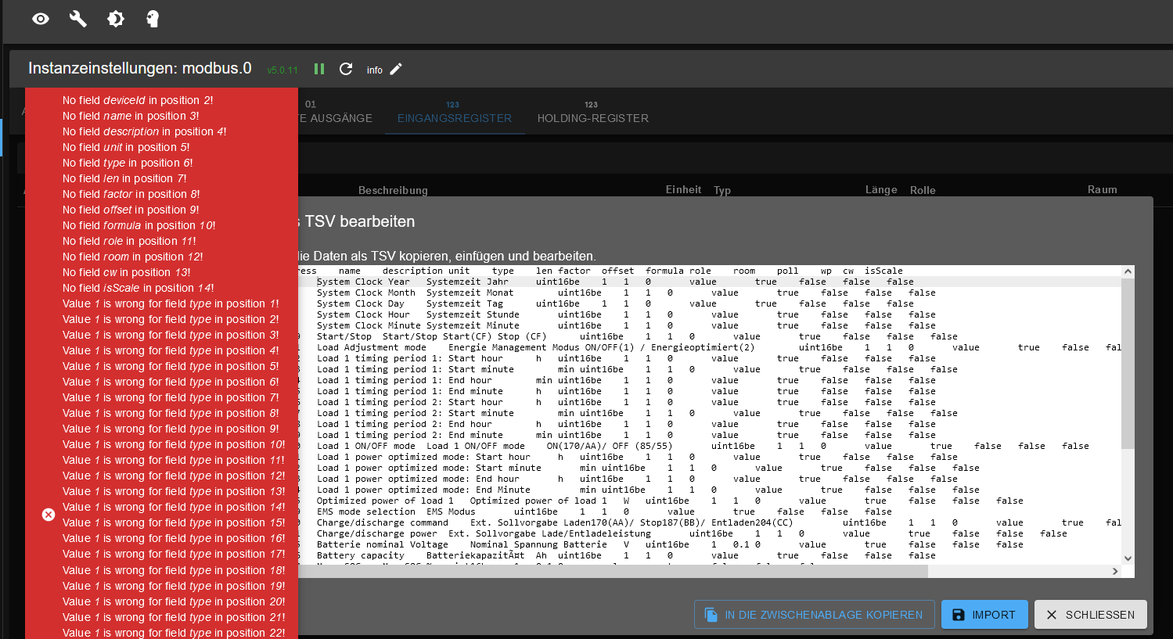This screenshot has height=639, width=1173.
Task: Switch to Holding-Register tab
Action: [592, 113]
